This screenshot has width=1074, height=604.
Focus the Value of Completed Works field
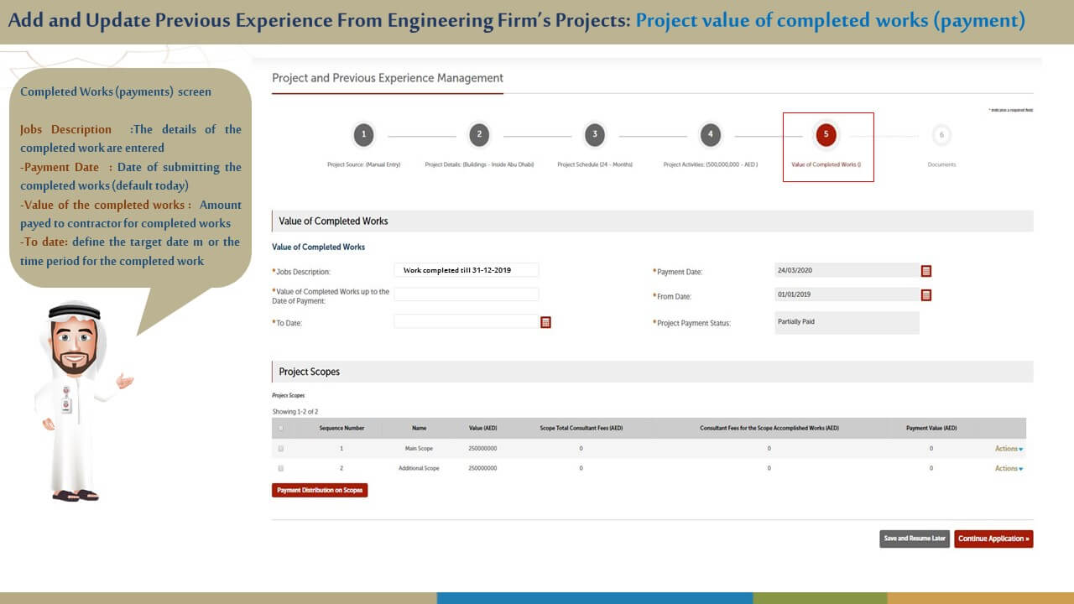[x=466, y=294]
